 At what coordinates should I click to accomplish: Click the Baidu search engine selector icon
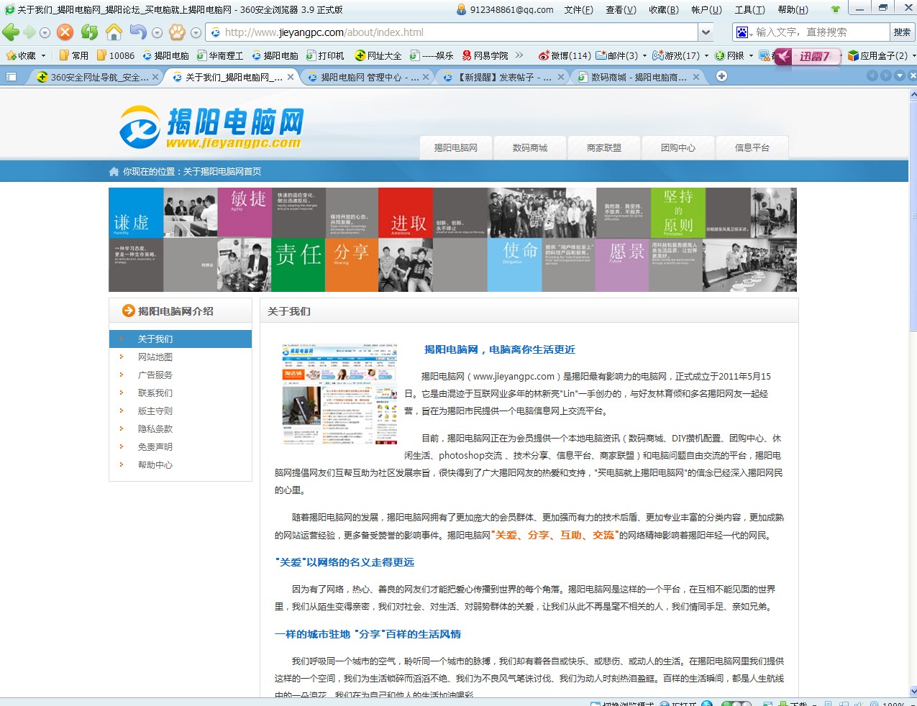[x=744, y=32]
